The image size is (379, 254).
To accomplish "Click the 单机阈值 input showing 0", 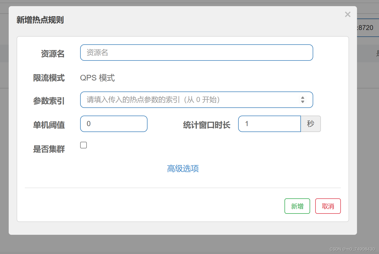I will click(x=114, y=124).
